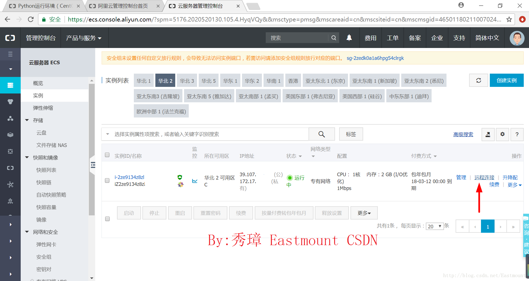Screen dimensions: 529x281
Task: Collapse the 快照和镜像 tree section
Action: tap(27, 157)
